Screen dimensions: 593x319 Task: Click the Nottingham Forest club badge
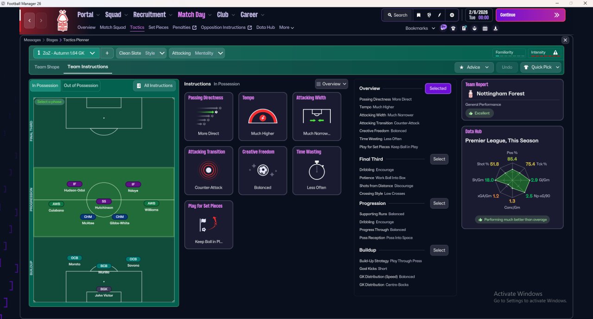point(62,20)
